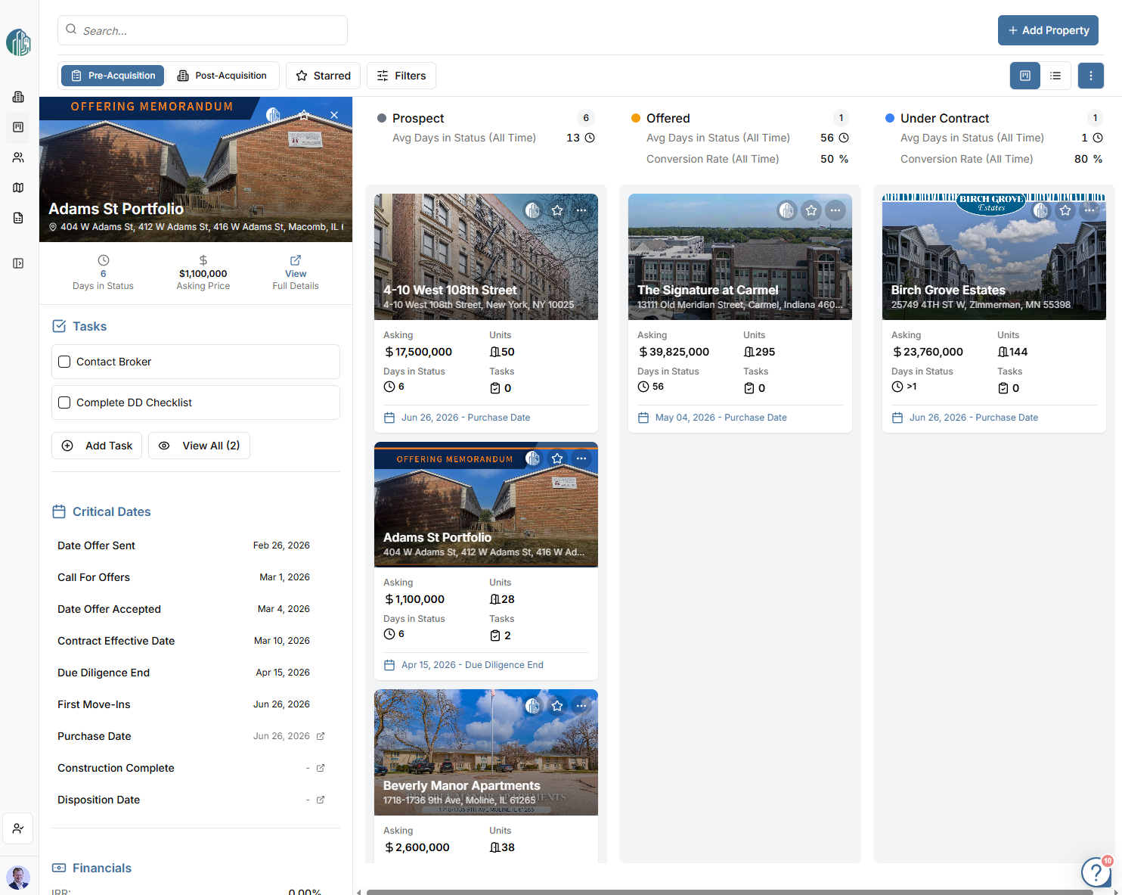The width and height of the screenshot is (1122, 895).
Task: Click the horizontal scrollbar at bottom
Action: [730, 892]
